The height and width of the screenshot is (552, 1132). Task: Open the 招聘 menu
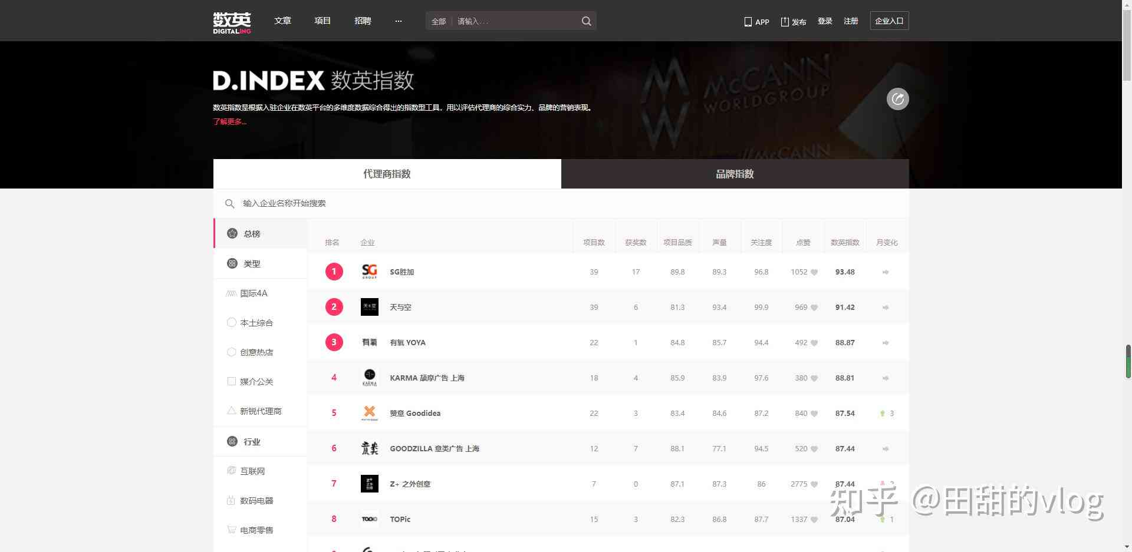[363, 21]
